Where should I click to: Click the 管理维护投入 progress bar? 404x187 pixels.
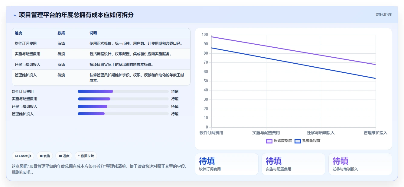click(123, 114)
